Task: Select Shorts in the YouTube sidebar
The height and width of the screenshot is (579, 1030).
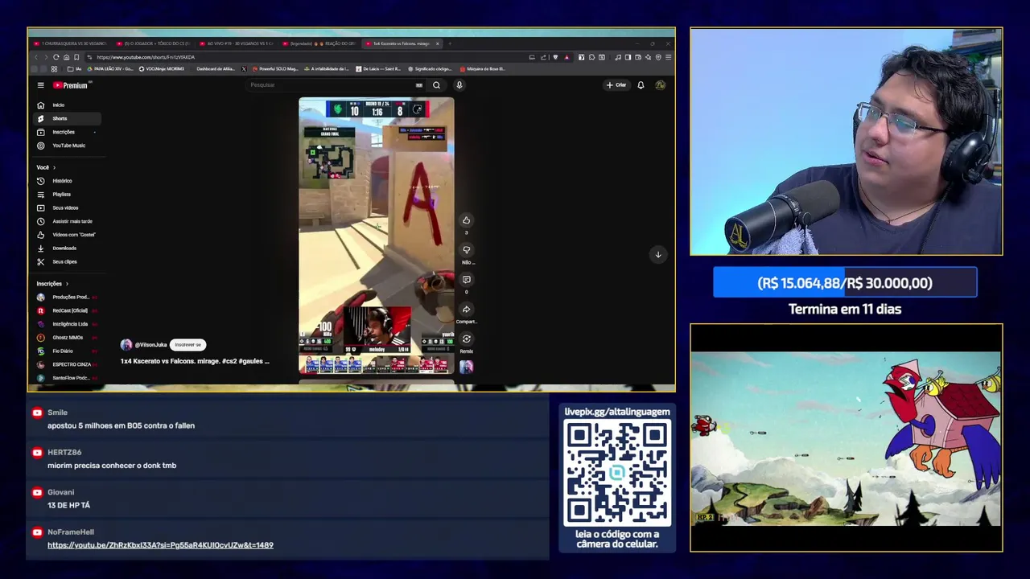Action: pyautogui.click(x=68, y=118)
